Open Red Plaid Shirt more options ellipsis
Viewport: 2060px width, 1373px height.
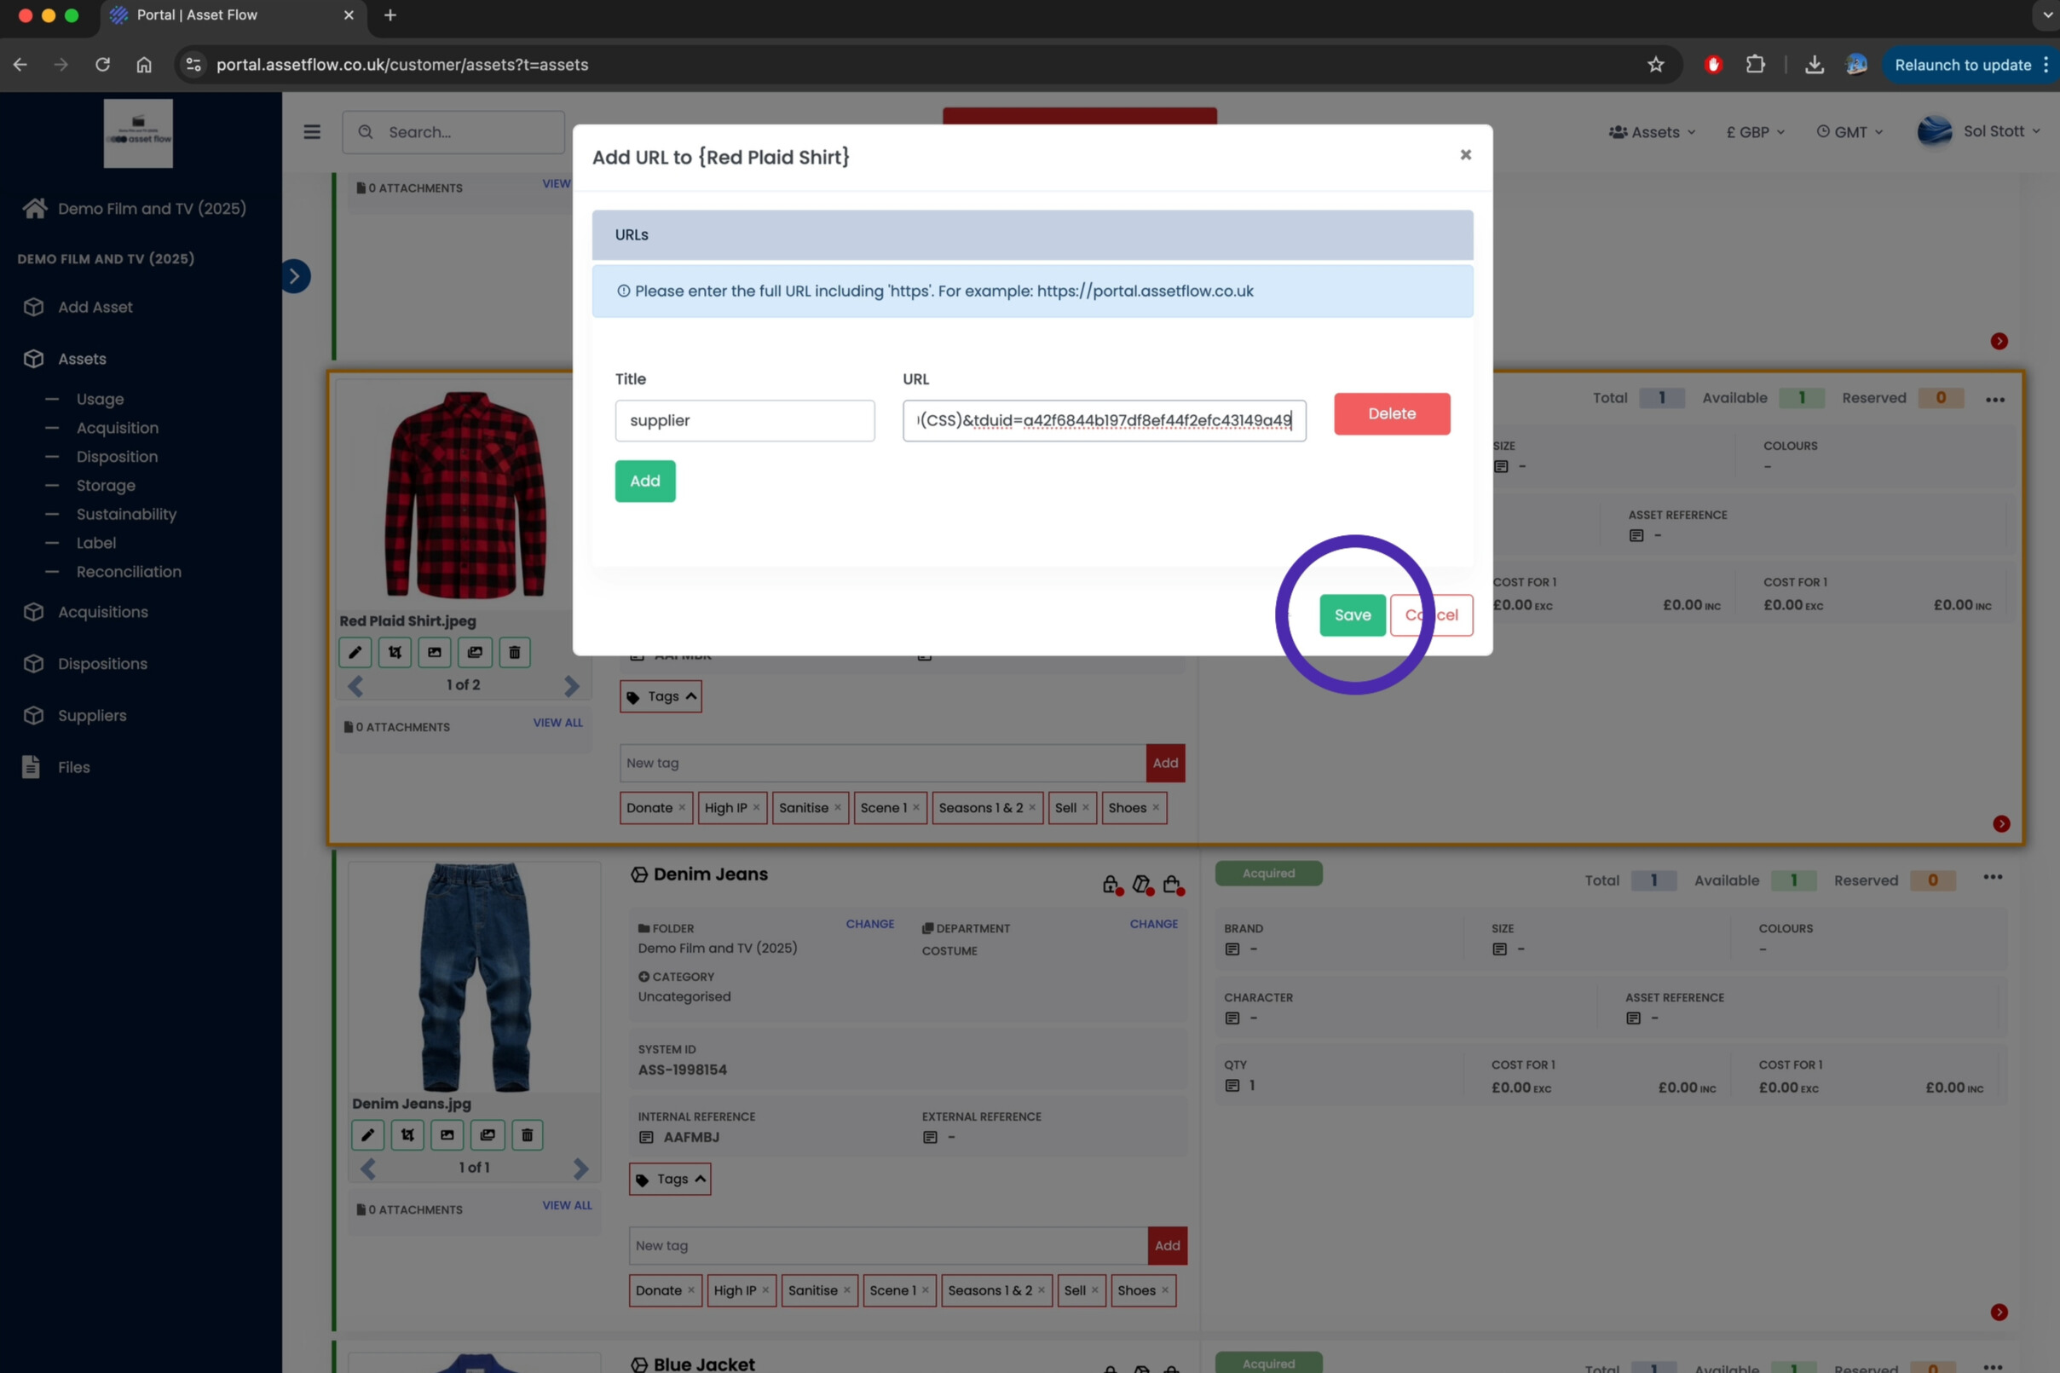(1994, 400)
